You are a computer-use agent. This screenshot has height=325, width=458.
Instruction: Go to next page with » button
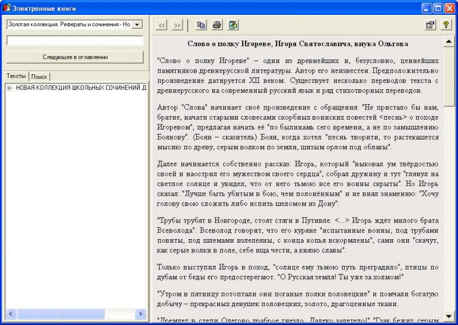177,25
